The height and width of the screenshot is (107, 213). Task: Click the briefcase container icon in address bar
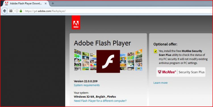[11, 11]
